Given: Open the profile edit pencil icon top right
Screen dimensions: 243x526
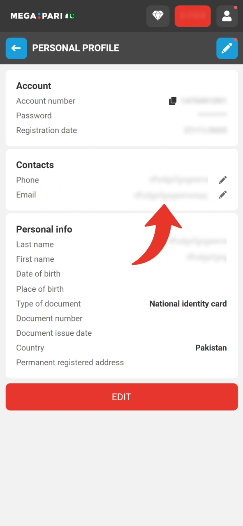Looking at the screenshot, I should point(227,48).
